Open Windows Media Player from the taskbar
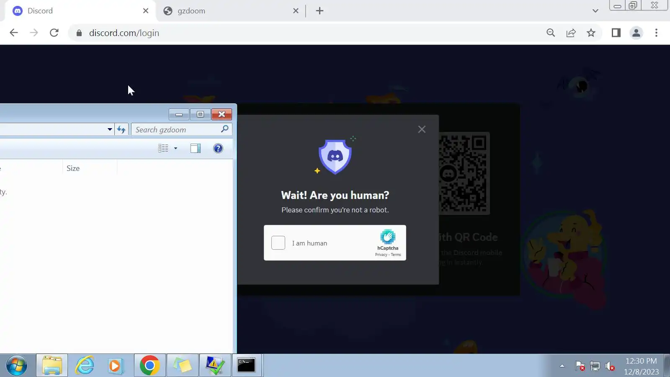The width and height of the screenshot is (670, 377). 115,366
